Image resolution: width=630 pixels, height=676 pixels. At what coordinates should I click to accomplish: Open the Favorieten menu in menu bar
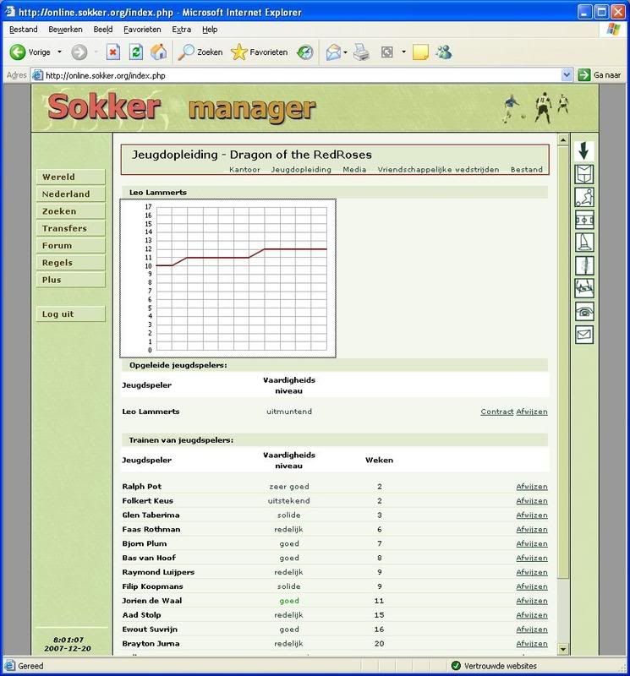point(143,30)
